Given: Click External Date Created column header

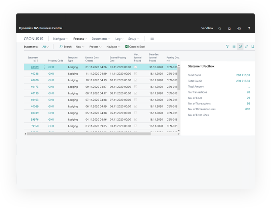Looking at the screenshot, I should click(x=92, y=59).
